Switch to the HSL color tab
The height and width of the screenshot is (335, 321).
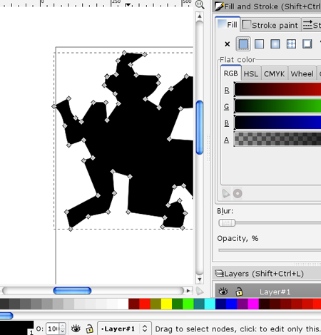[251, 74]
